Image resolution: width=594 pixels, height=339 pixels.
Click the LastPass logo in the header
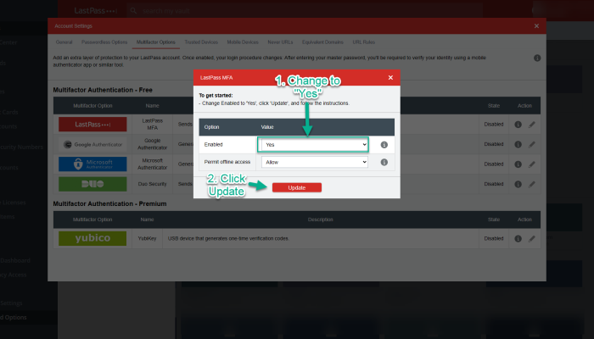pyautogui.click(x=96, y=10)
